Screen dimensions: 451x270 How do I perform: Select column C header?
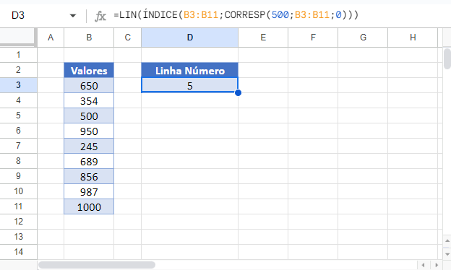tap(127, 38)
